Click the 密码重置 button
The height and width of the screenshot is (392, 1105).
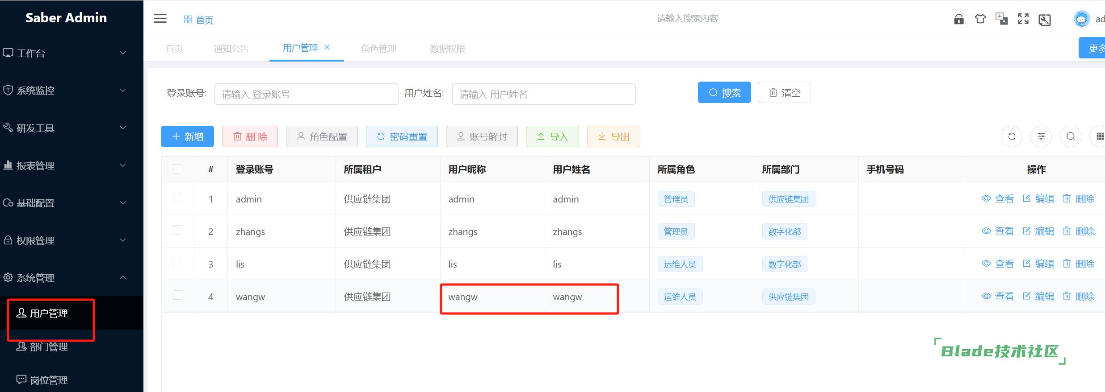tap(402, 136)
